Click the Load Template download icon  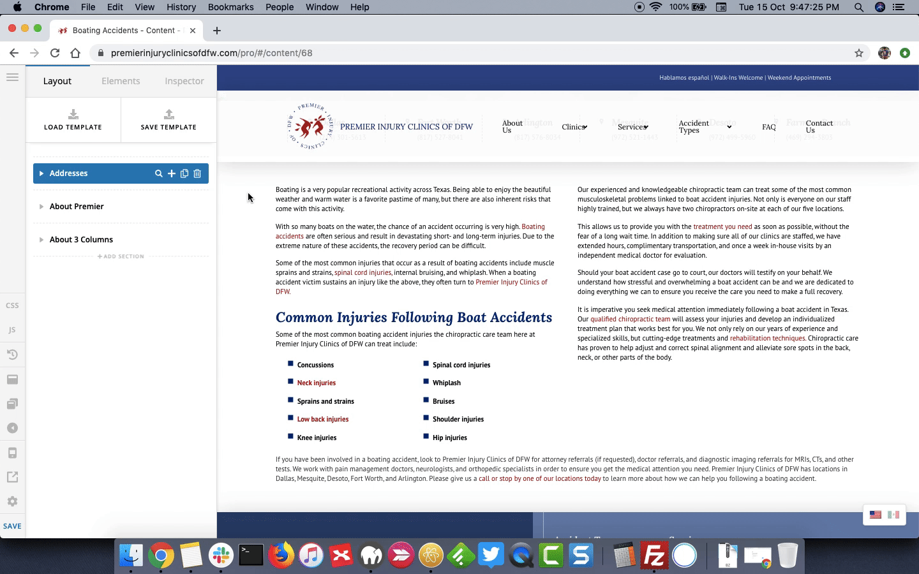click(73, 114)
